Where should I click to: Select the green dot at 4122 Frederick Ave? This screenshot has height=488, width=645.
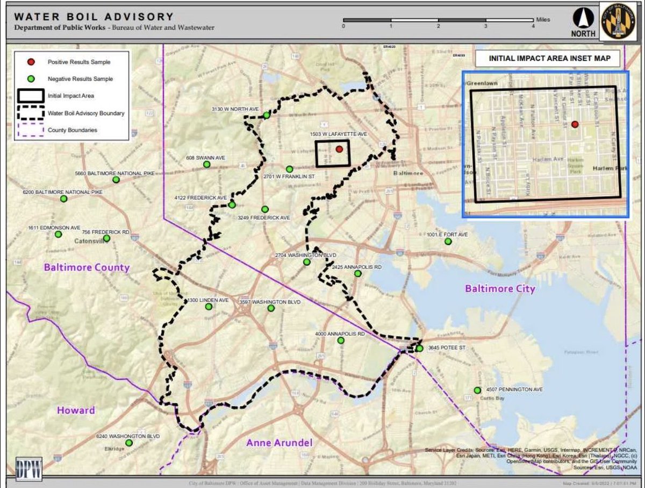coord(232,204)
